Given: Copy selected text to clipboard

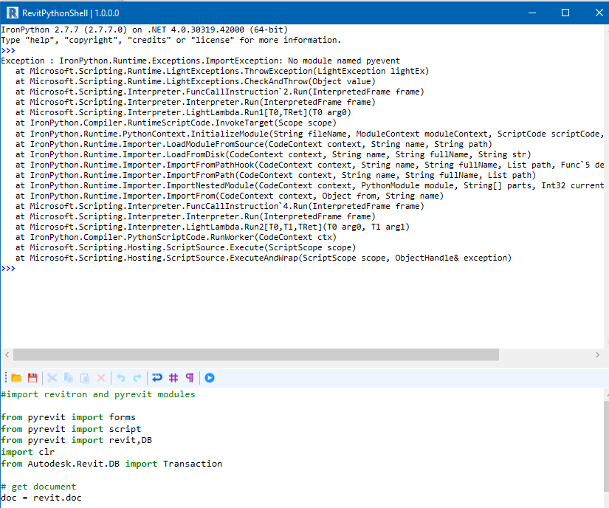Looking at the screenshot, I should [68, 377].
